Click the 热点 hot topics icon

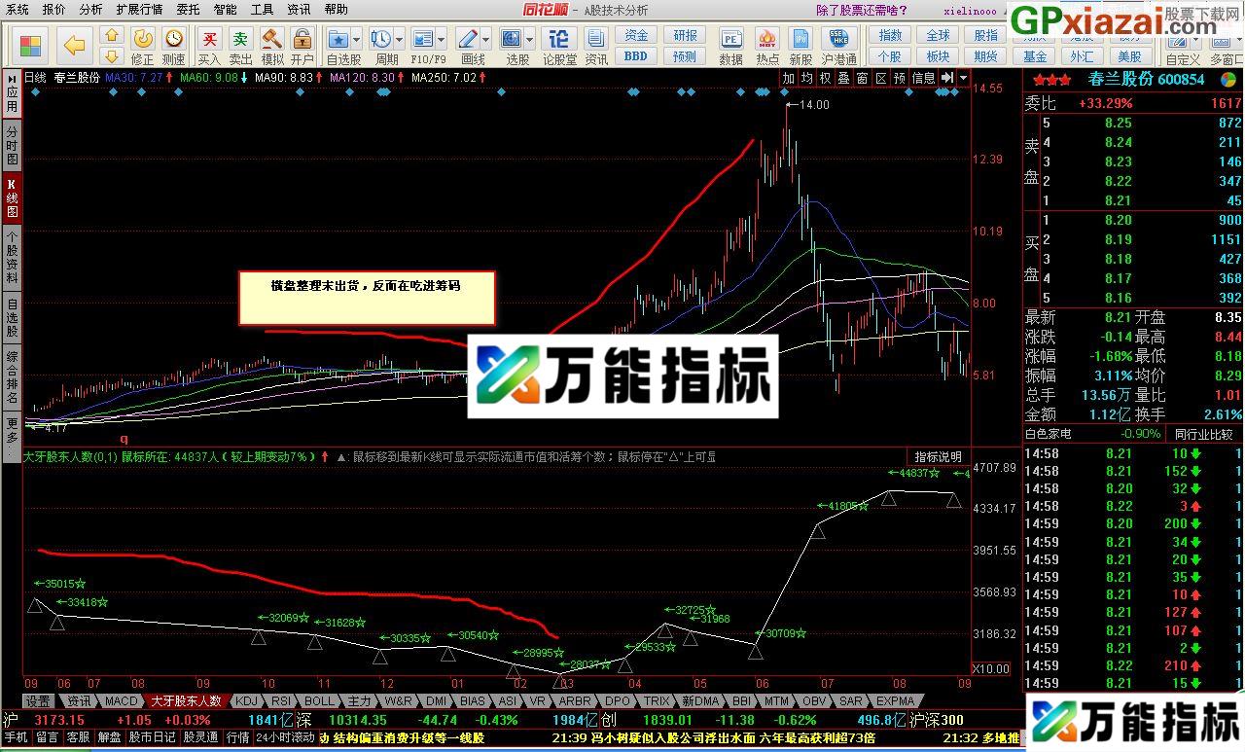click(767, 40)
